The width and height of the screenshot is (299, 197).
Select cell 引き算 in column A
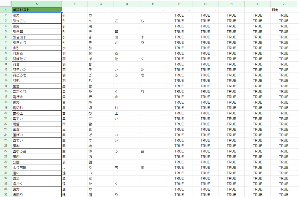click(36, 32)
